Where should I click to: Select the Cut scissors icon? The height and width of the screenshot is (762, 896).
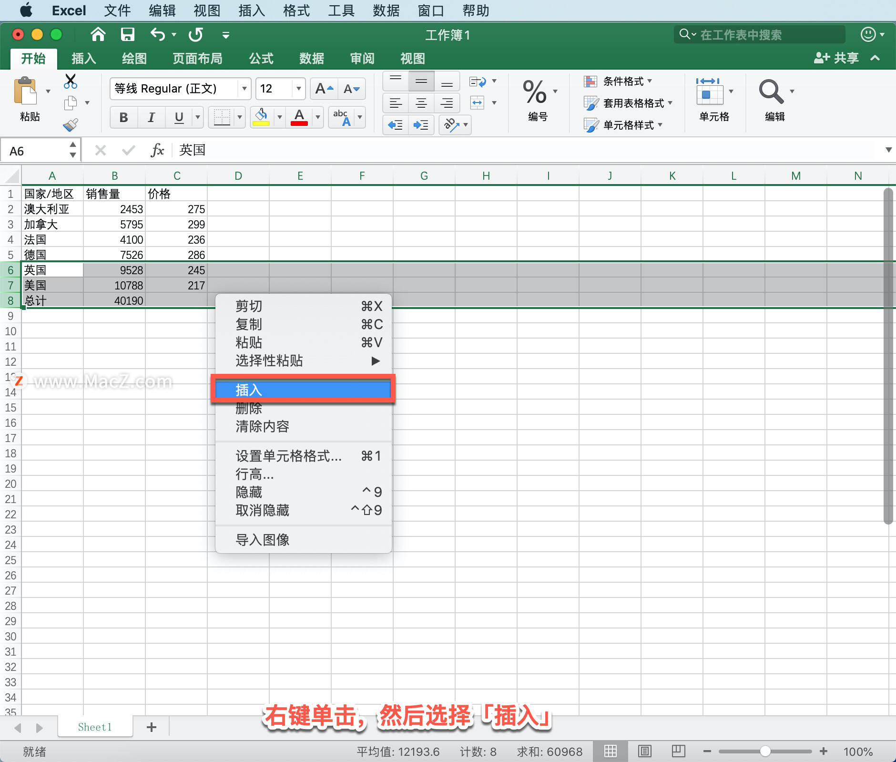point(71,81)
